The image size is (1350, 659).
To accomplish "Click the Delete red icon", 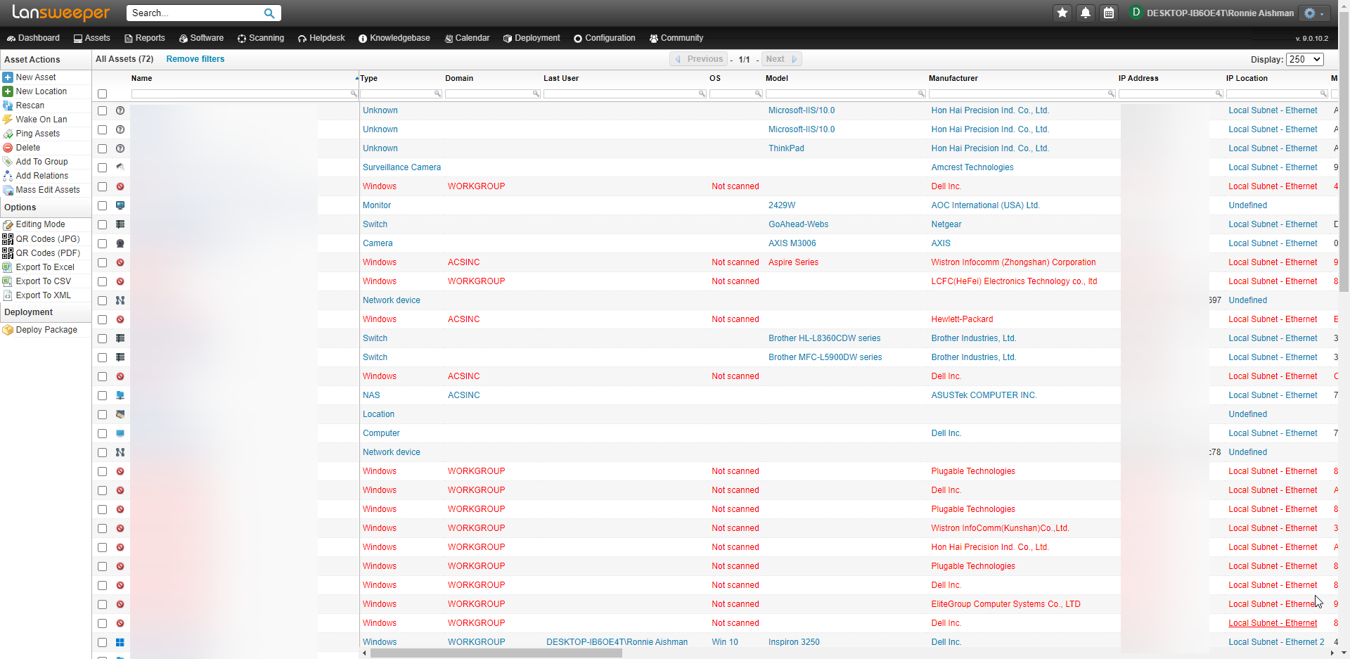I will coord(8,148).
